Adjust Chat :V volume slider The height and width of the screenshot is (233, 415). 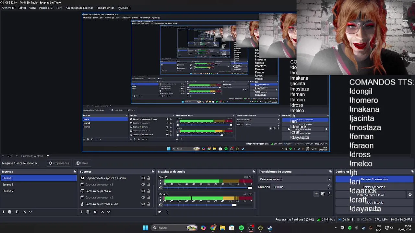point(207,188)
